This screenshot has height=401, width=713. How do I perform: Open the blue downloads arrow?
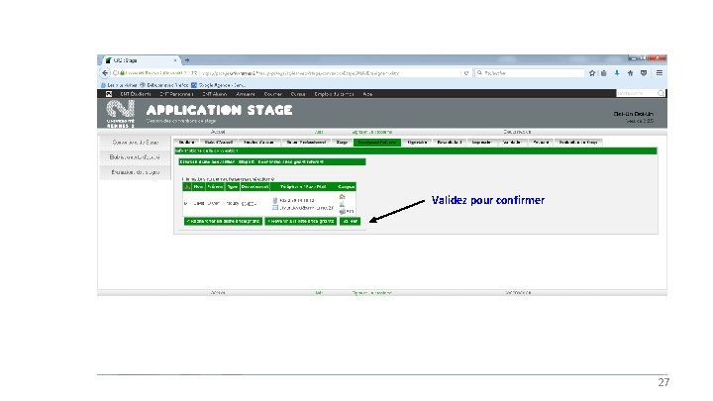(617, 72)
